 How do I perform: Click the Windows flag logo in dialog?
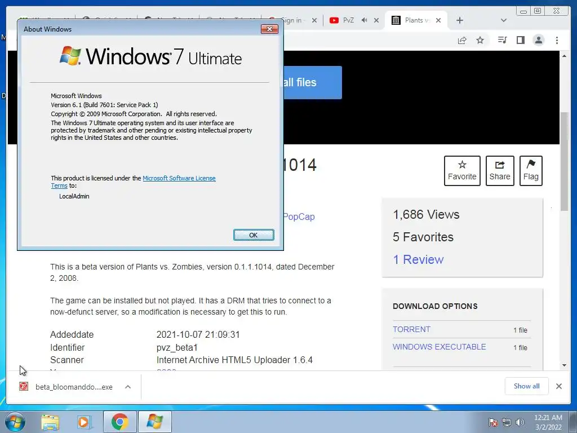(70, 56)
